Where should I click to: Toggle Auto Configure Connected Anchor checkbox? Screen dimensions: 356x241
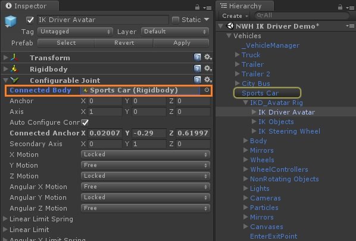85,122
